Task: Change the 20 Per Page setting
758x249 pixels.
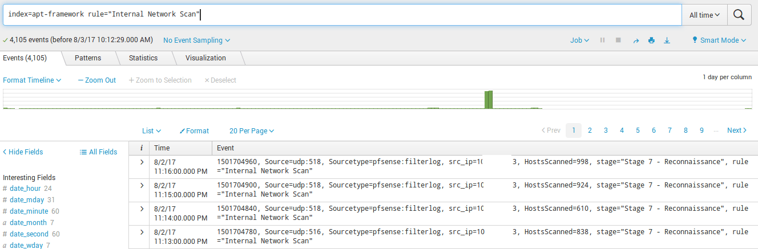Action: coord(251,131)
